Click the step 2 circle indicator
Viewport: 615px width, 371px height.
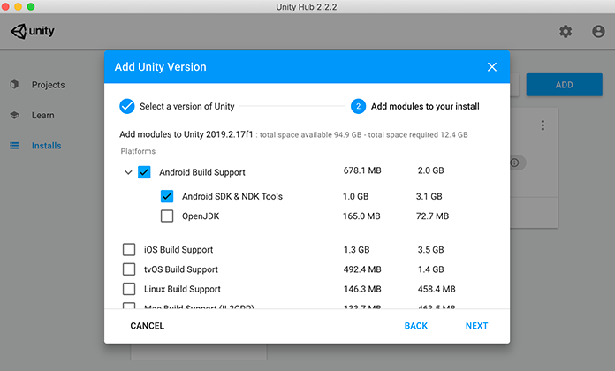pyautogui.click(x=358, y=106)
